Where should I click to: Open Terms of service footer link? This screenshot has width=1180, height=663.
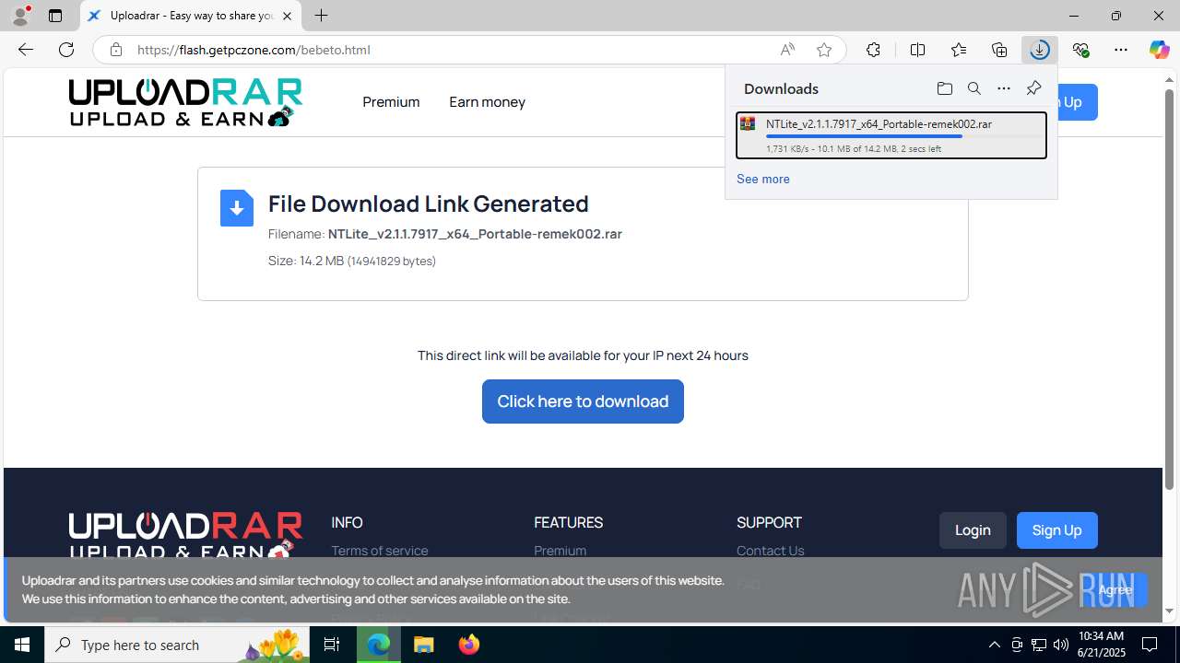(x=380, y=551)
